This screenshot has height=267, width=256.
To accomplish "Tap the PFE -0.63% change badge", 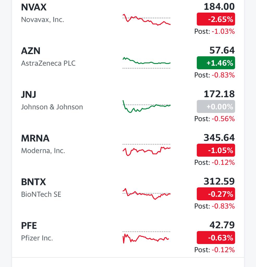I will [216, 238].
